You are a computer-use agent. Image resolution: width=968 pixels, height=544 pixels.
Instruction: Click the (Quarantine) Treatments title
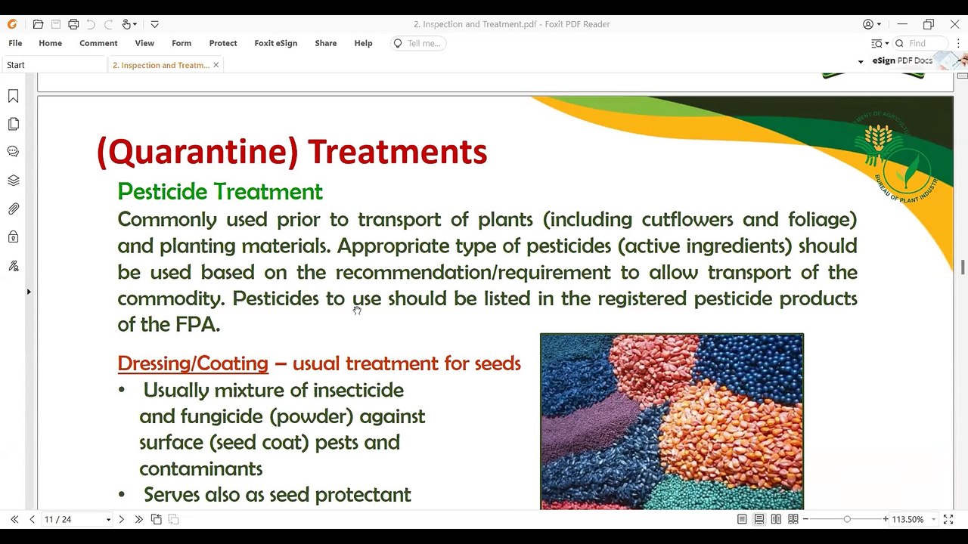[292, 152]
